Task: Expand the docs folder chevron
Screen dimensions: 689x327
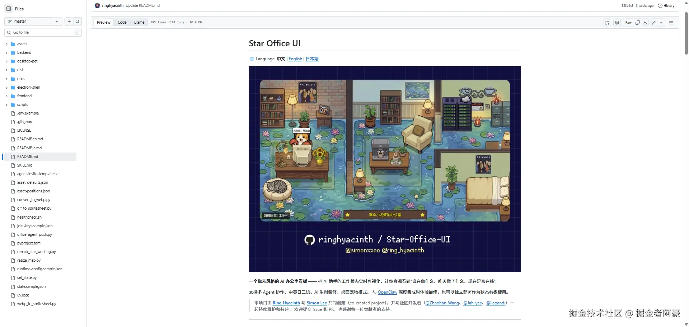Action: pos(6,79)
